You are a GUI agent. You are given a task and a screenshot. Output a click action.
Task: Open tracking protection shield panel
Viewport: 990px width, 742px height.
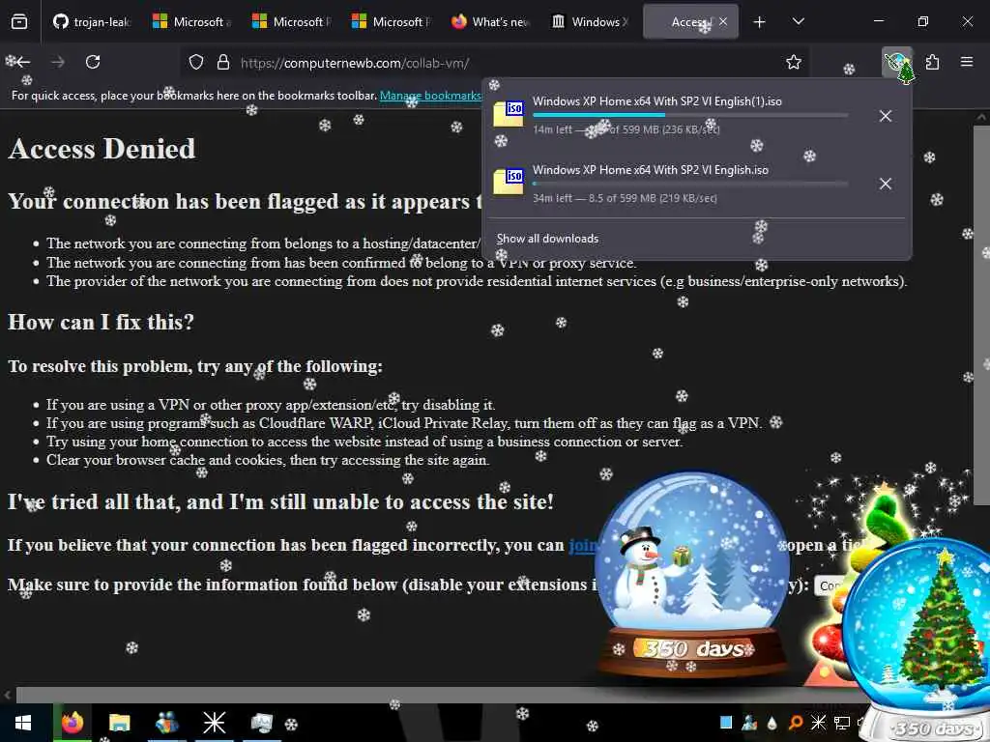[x=196, y=63]
